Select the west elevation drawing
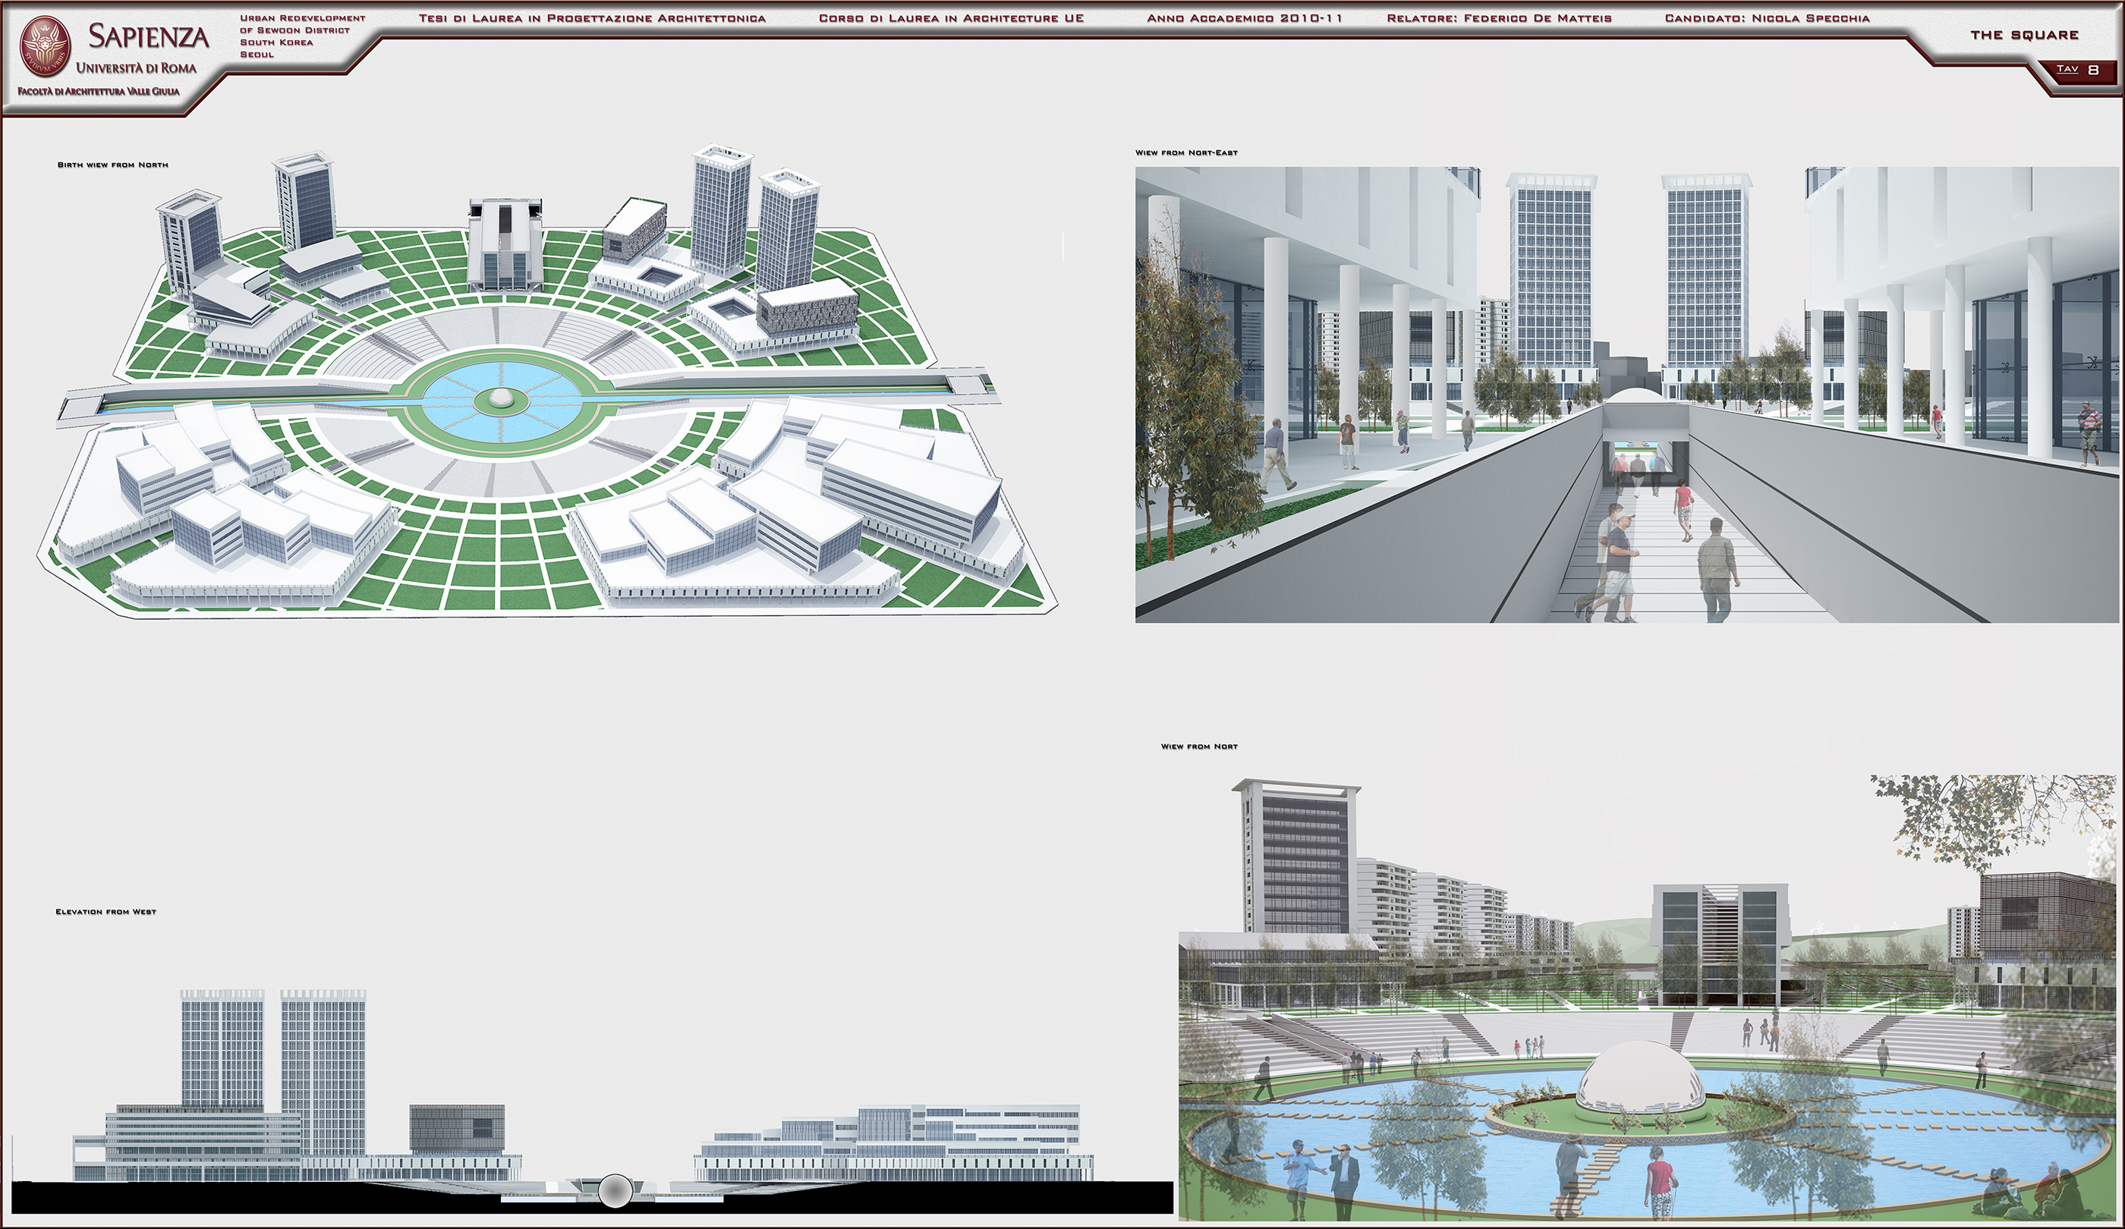Viewport: 2125px width, 1229px height. pos(592,1101)
